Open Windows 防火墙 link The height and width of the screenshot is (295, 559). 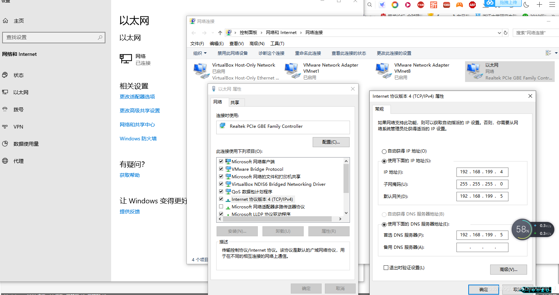[138, 139]
